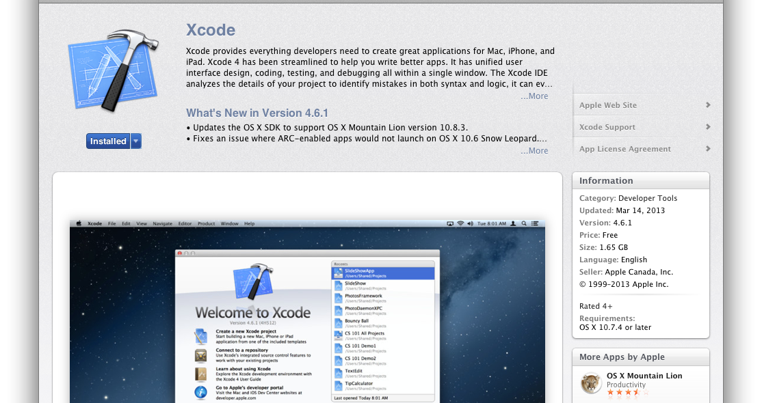Click the Xcode menu in the screenshot's menu bar
The image size is (762, 403).
pos(95,223)
